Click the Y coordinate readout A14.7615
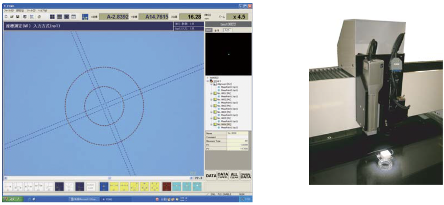This screenshot has height=205, width=444. (153, 17)
